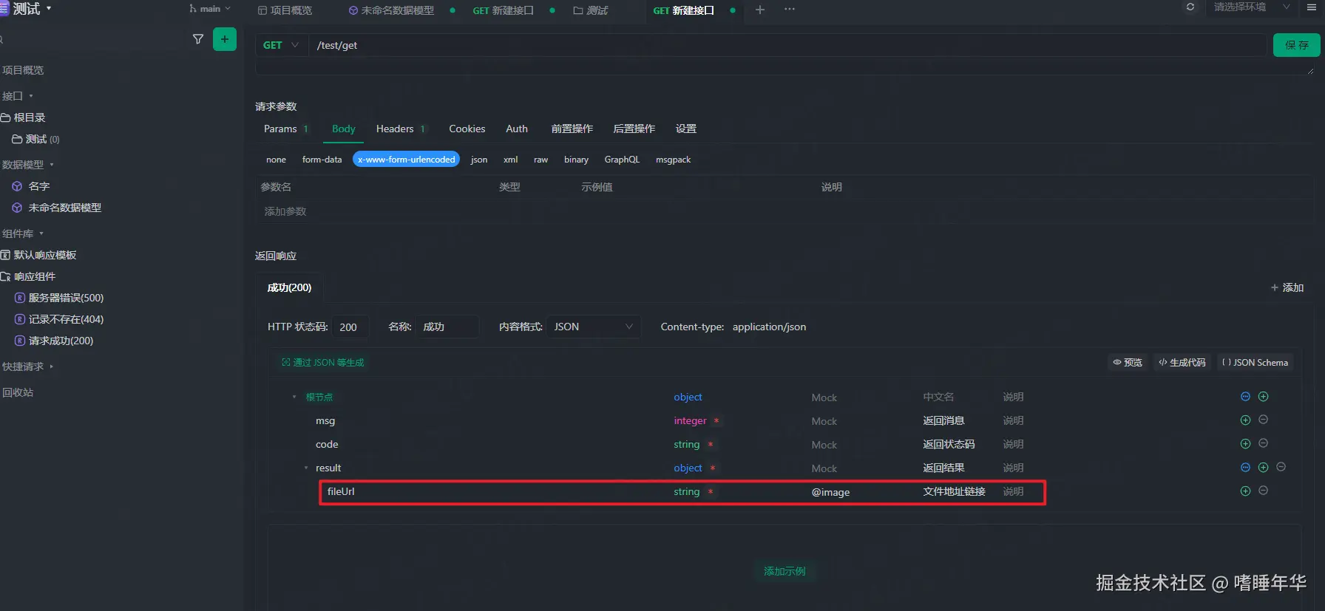Click the blue more-options icon on 根节点 row

point(1245,397)
